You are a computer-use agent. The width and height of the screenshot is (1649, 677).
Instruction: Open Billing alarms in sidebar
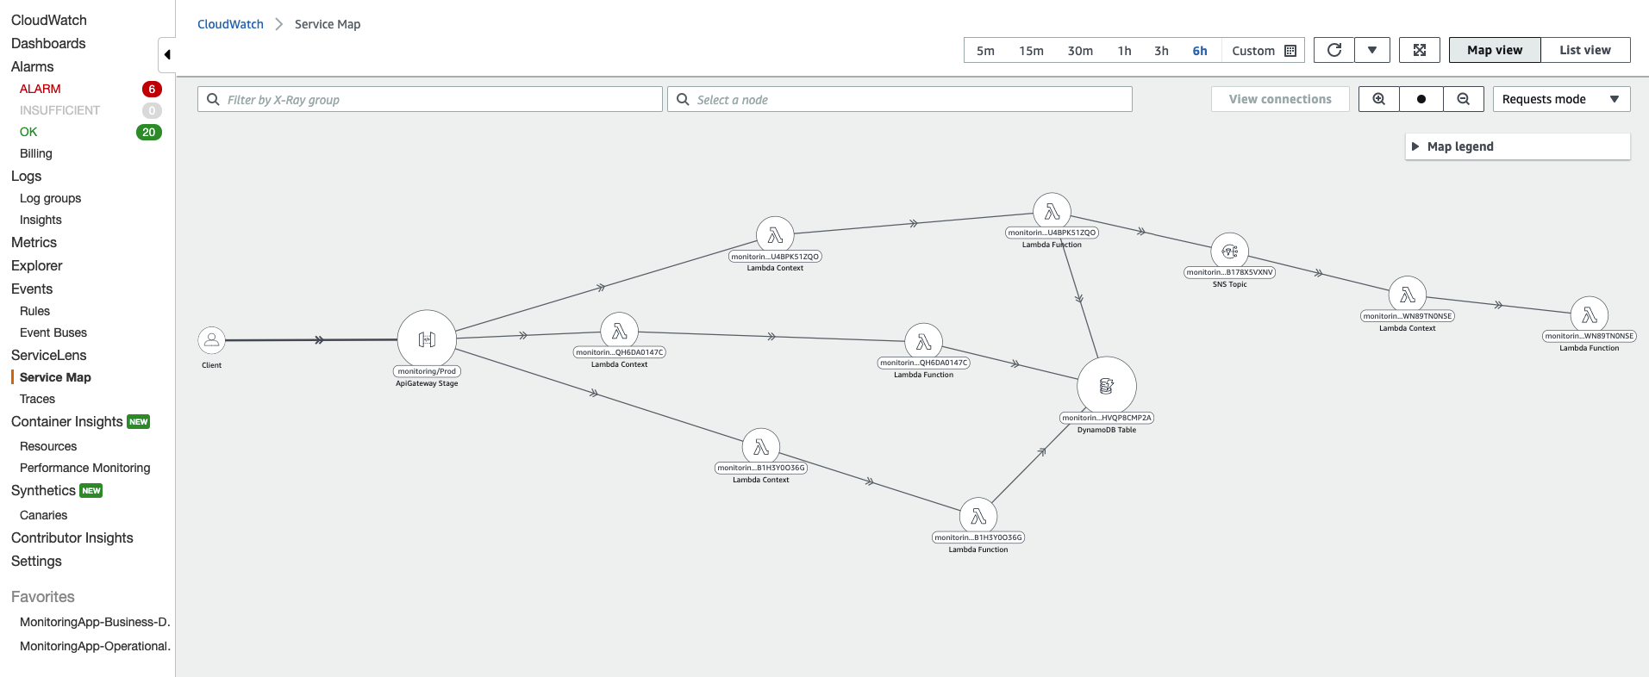click(36, 153)
